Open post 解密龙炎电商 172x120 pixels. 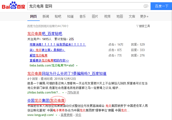(38, 55)
